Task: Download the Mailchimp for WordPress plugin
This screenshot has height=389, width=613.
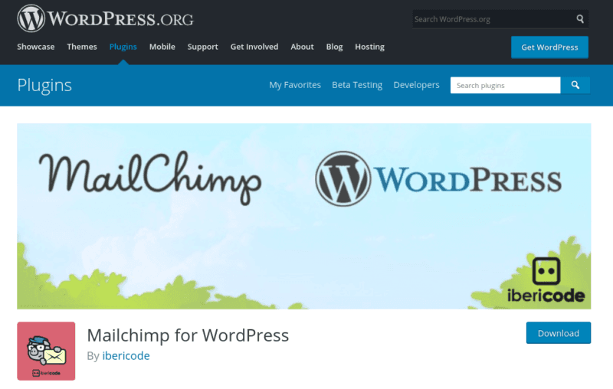Action: click(559, 333)
